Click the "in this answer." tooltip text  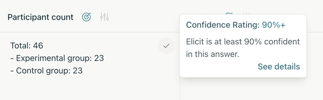[x=212, y=54]
